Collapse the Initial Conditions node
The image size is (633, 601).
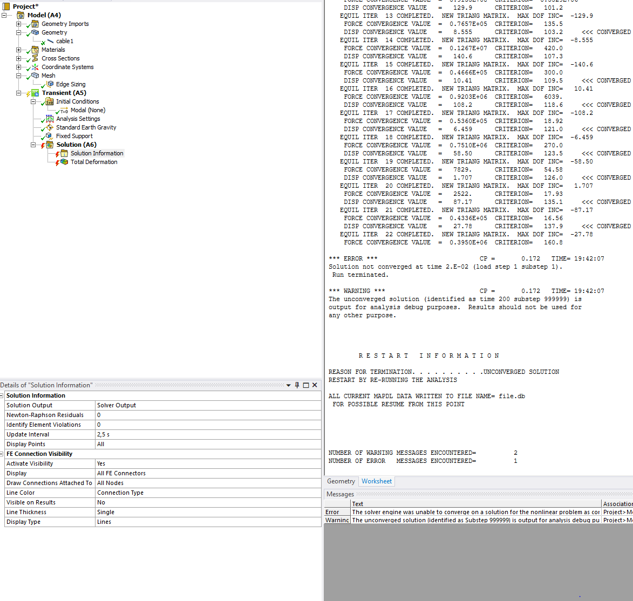[x=33, y=102]
